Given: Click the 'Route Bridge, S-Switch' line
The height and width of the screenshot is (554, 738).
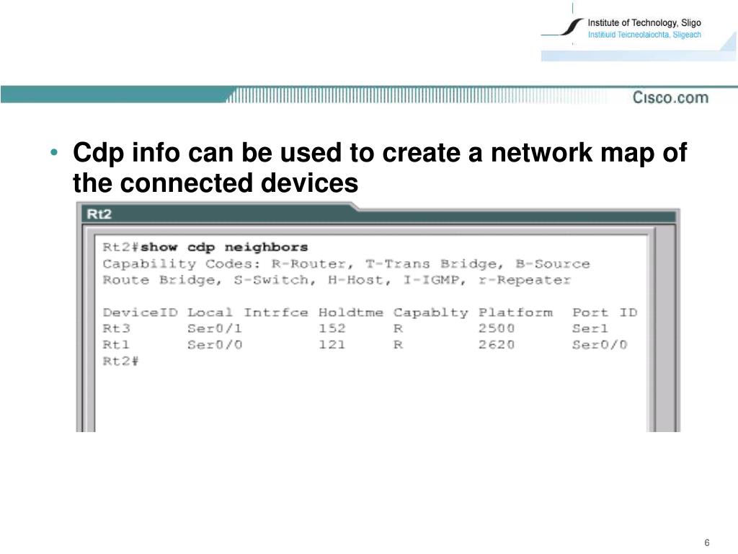Looking at the screenshot, I should click(x=337, y=281).
